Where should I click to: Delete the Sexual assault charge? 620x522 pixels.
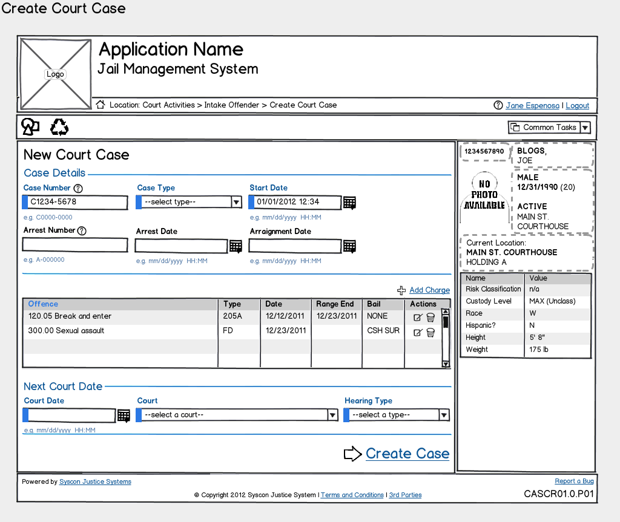[430, 332]
